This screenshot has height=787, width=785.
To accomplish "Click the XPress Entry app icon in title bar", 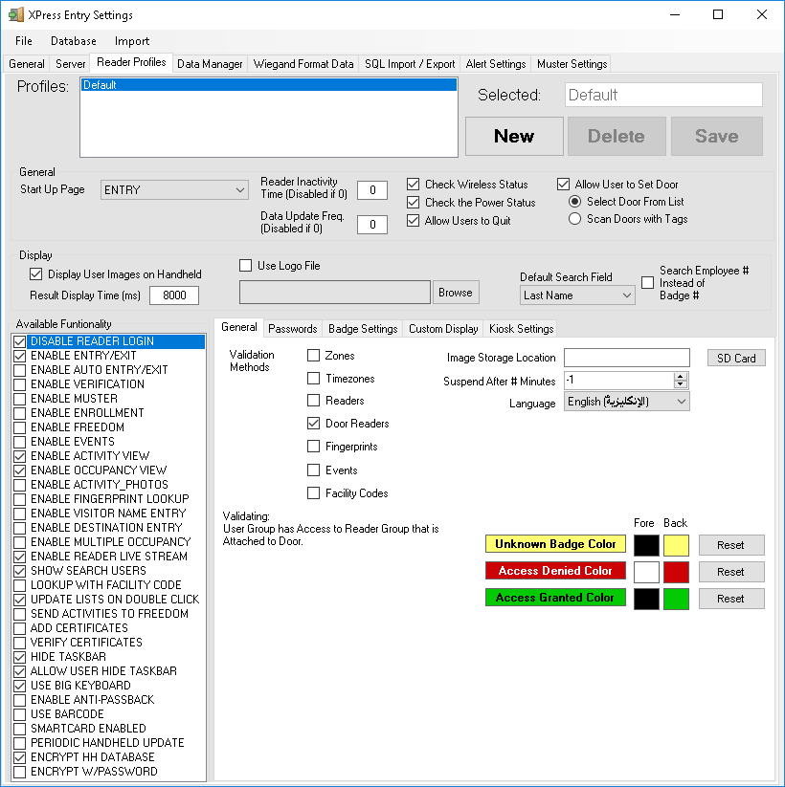I will pos(15,15).
